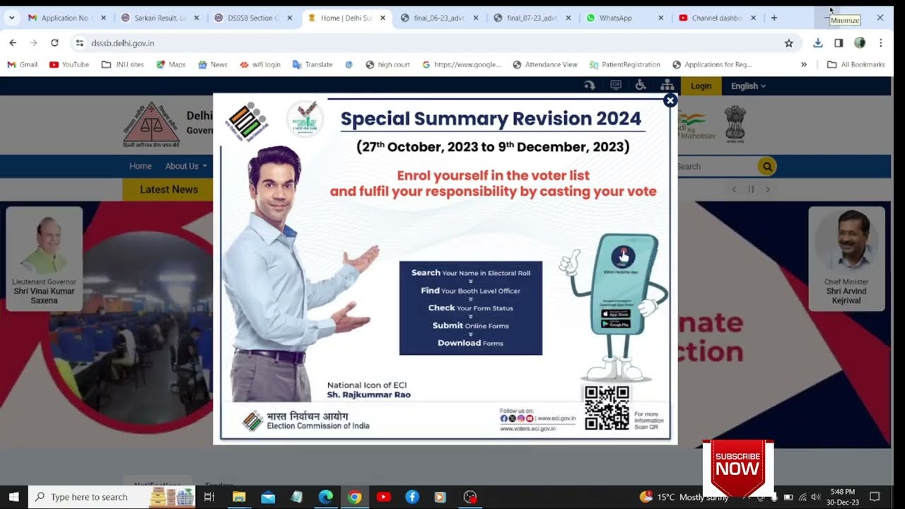Open the All Bookmarks folder
The width and height of the screenshot is (905, 509).
click(x=856, y=64)
